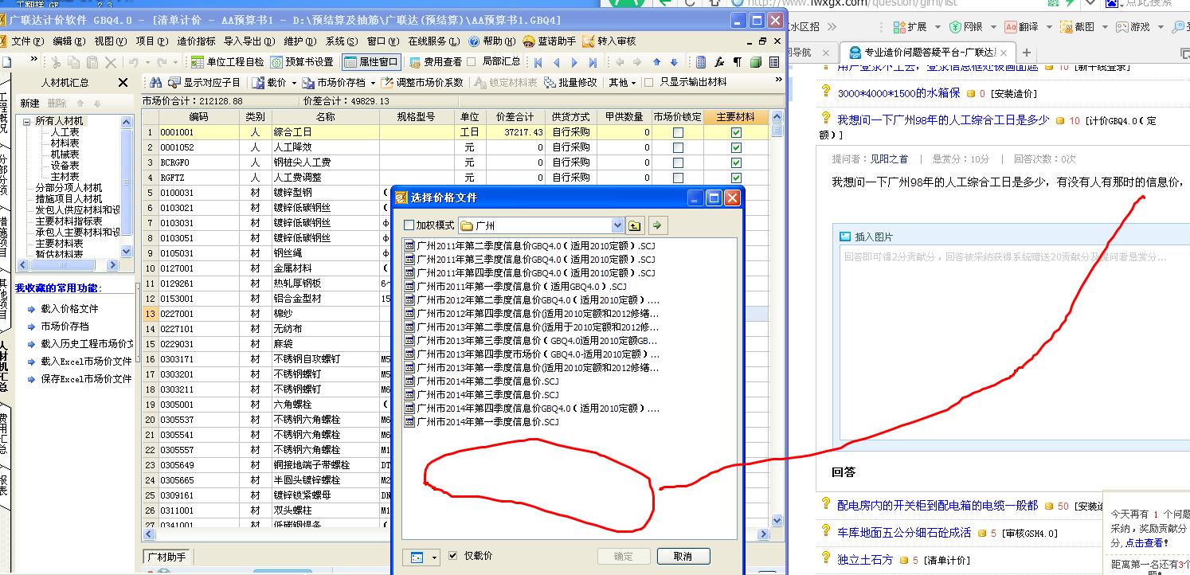
Task: Select file 广州市2014年第一季度信息价.SCJ
Action: click(x=482, y=422)
